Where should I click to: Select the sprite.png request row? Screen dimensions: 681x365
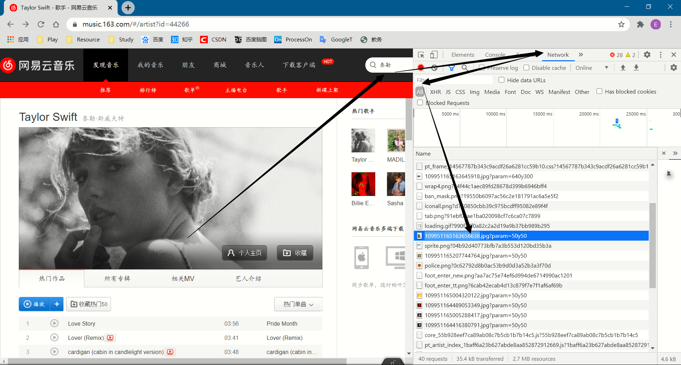(531, 246)
